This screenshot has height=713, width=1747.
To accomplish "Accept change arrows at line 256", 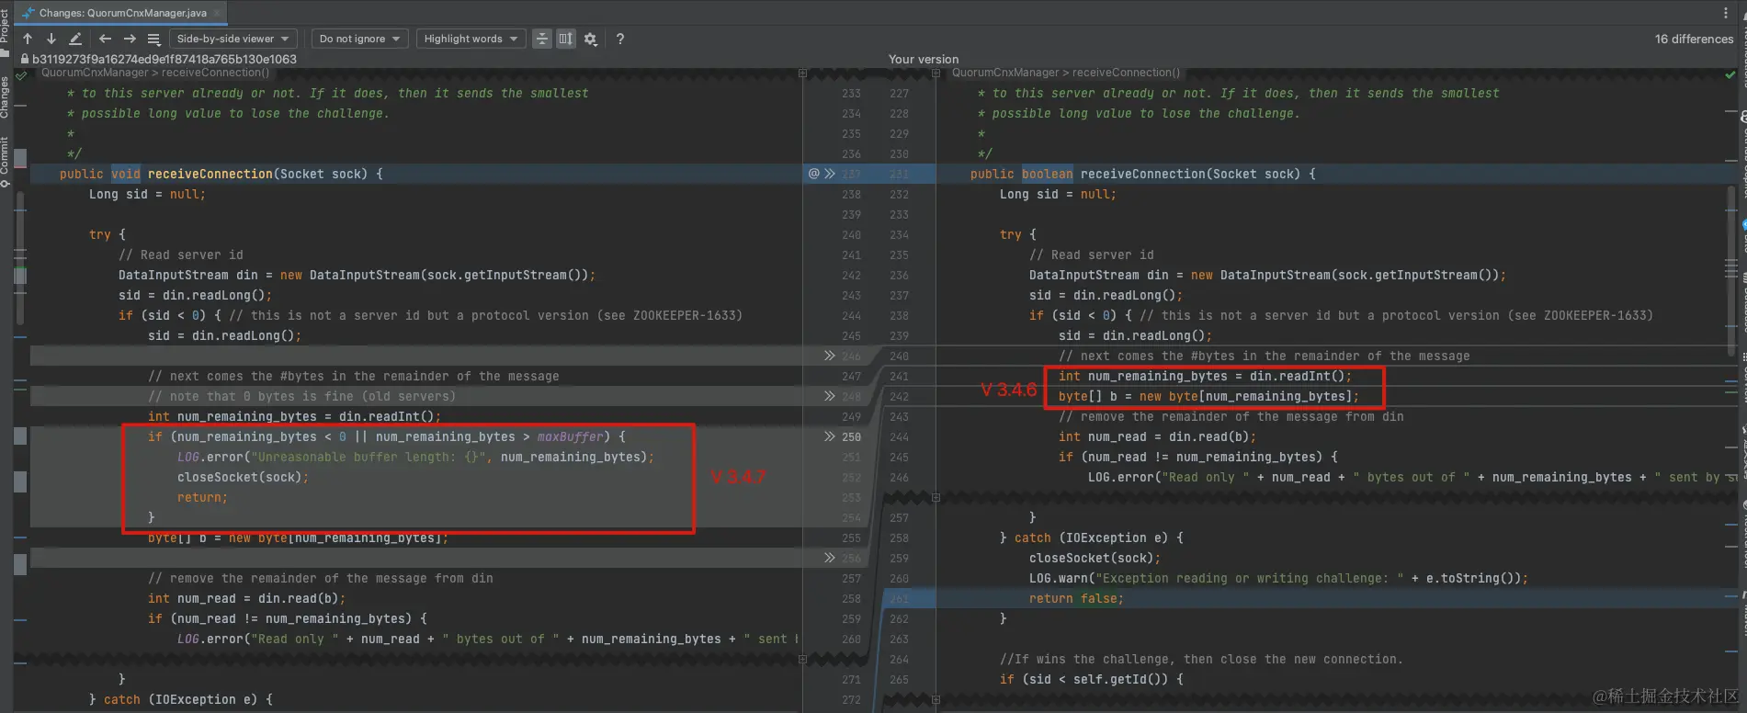I will click(830, 558).
